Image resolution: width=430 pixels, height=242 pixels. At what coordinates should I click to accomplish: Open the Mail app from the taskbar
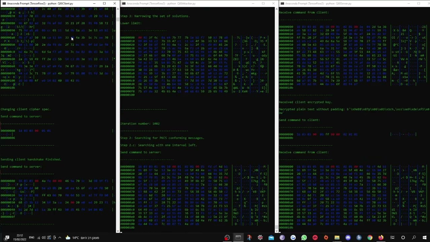(x=271, y=238)
